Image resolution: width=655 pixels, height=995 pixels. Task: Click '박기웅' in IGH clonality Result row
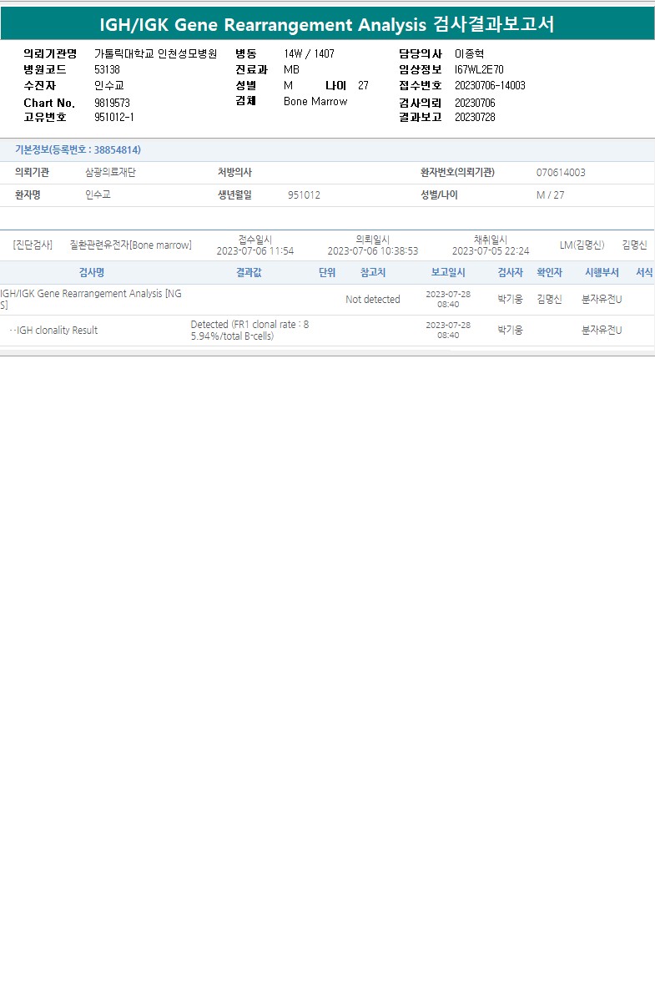pyautogui.click(x=511, y=331)
